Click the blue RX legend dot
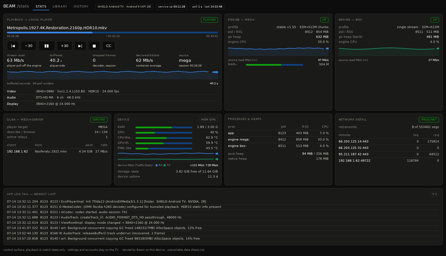446x256 pixels. click(156, 165)
